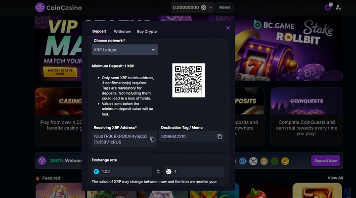This screenshot has width=356, height=198.
Task: Switch to the Deposit tab
Action: [99, 31]
